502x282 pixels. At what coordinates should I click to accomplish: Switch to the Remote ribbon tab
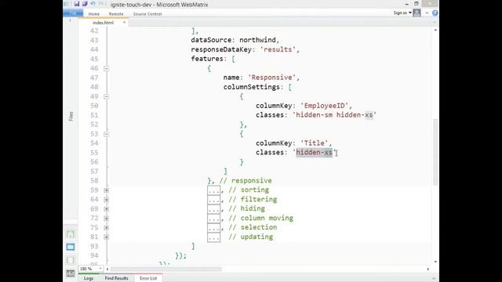(x=116, y=14)
